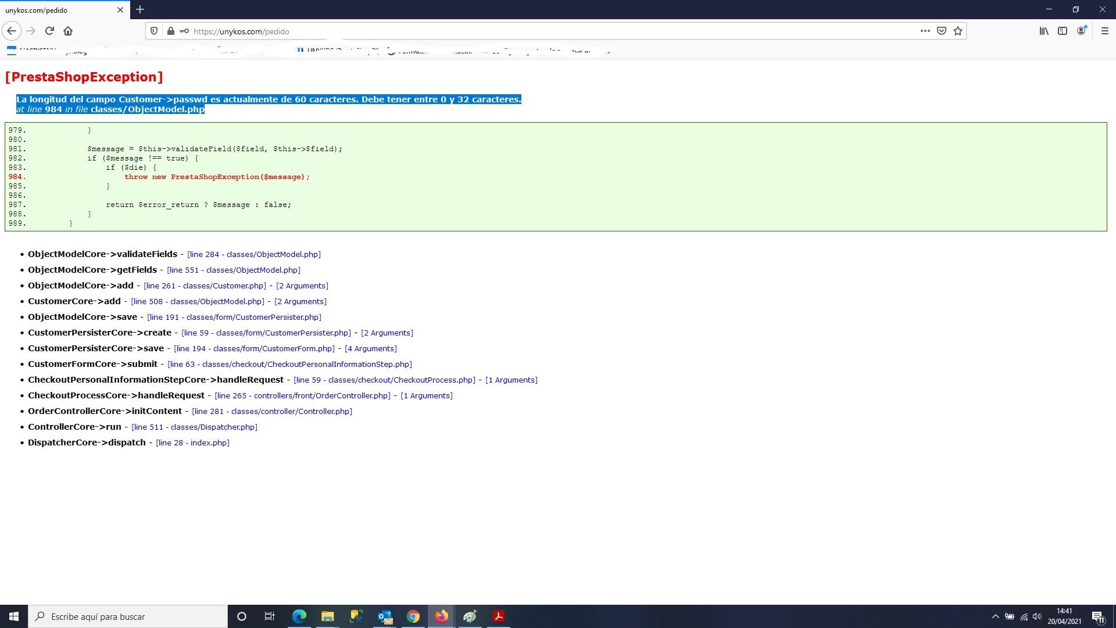View site security padlock information
Viewport: 1116px width, 628px height.
(x=171, y=31)
